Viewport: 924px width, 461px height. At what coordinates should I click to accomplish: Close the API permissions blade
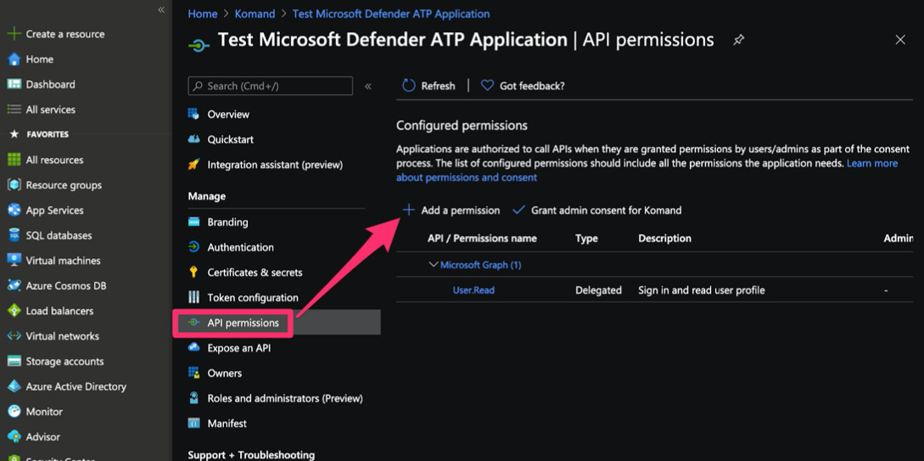tap(900, 40)
